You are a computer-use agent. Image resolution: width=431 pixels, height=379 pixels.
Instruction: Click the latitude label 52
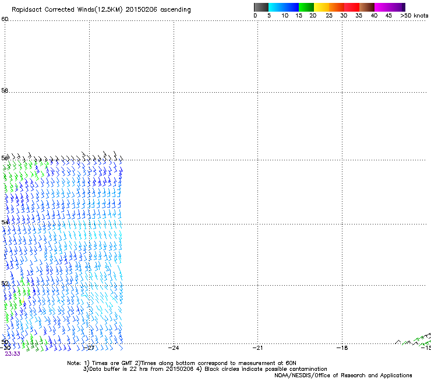tap(5, 283)
